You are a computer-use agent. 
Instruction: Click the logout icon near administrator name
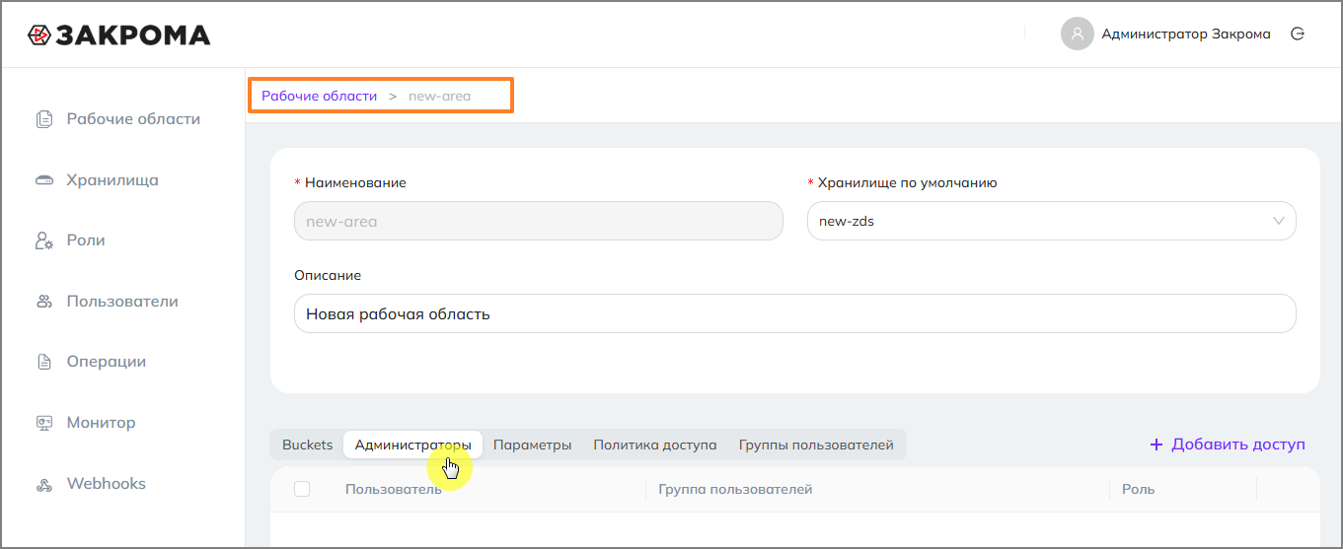tap(1299, 34)
